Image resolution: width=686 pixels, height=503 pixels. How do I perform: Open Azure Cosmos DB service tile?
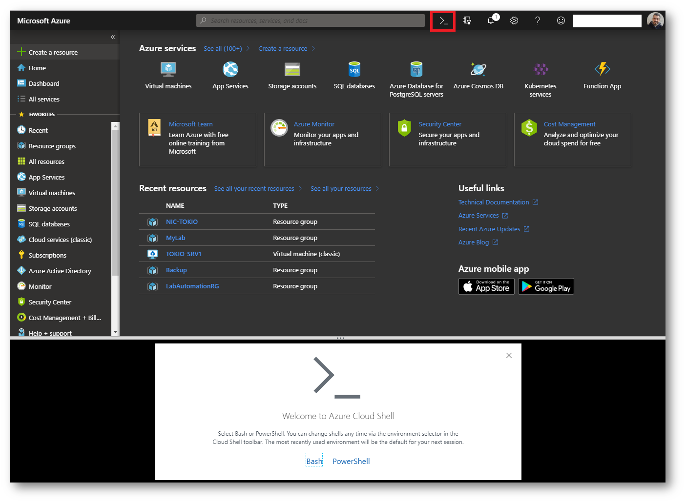click(x=478, y=76)
